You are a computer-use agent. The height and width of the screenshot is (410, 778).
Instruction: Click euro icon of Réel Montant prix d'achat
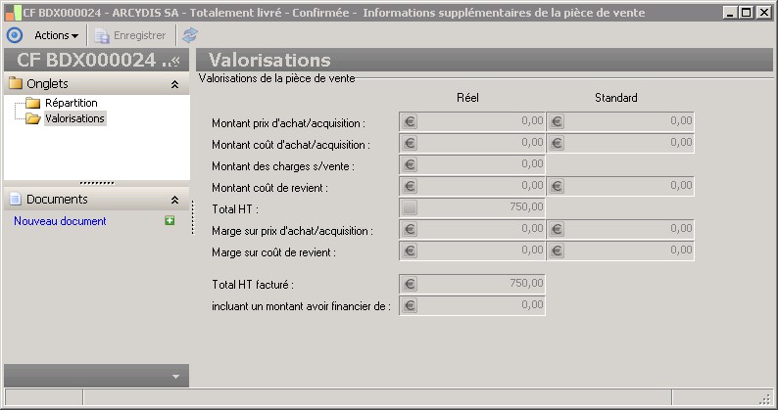coord(410,121)
